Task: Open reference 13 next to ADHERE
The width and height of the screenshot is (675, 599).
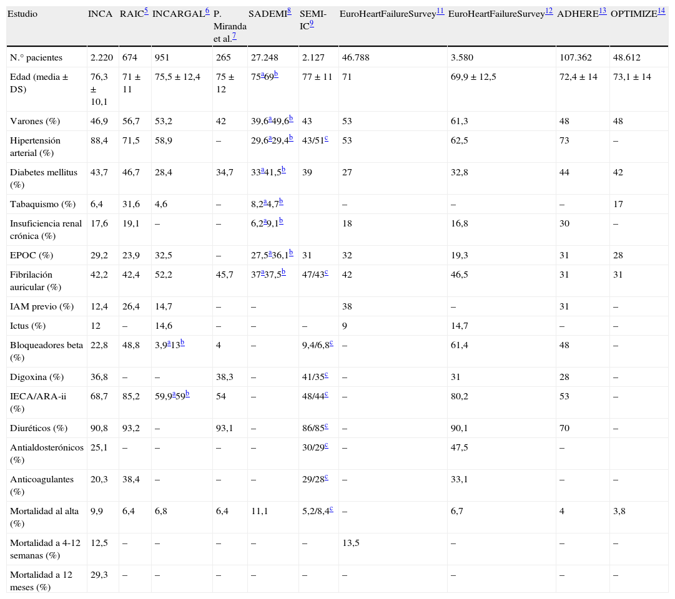Action: click(x=603, y=11)
